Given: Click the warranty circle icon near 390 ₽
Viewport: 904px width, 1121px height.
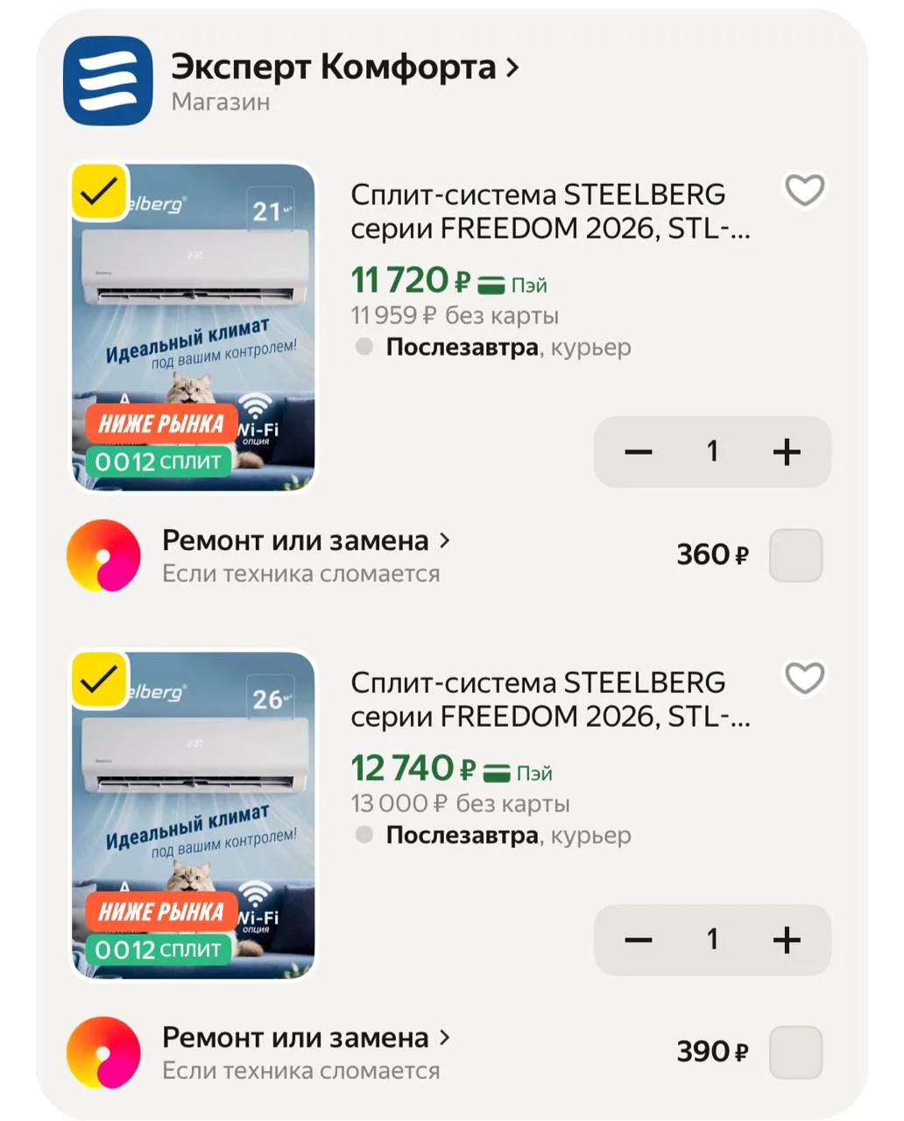Looking at the screenshot, I should point(103,1053).
